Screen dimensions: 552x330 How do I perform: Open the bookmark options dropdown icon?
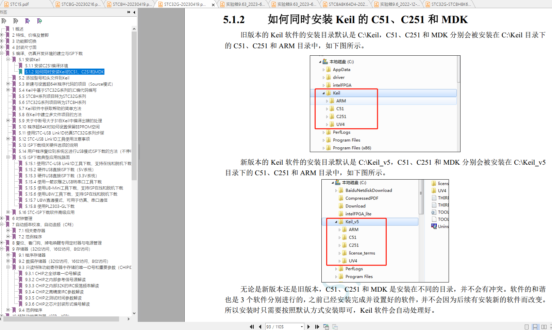tap(39, 21)
